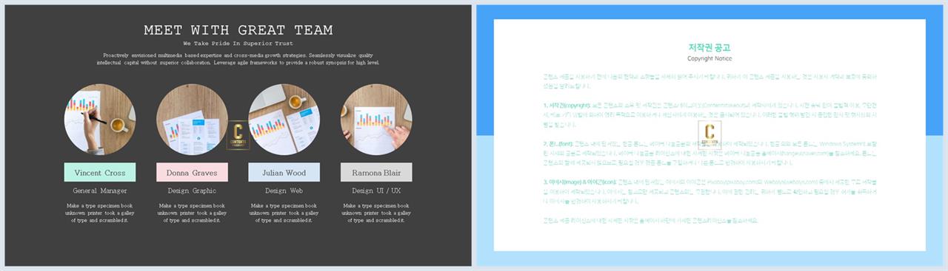948x271 pixels.
Task: Select the paragraph starting with 2. 폰트(font)
Action: coord(710,154)
